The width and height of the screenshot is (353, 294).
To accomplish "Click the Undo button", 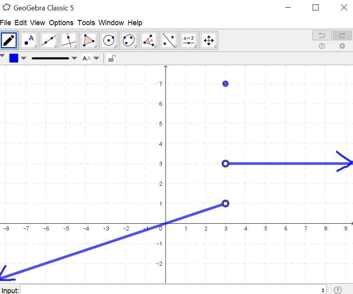I will 322,35.
